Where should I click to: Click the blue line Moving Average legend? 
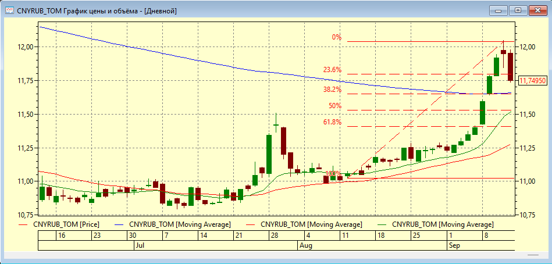[179, 224]
